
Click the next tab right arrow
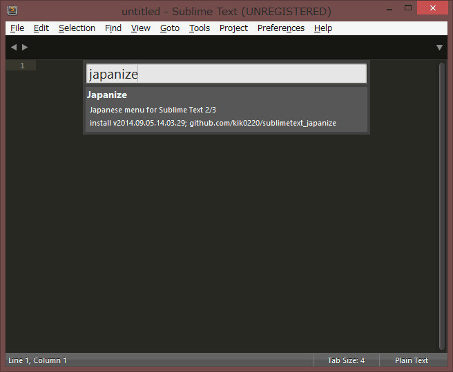(x=25, y=47)
